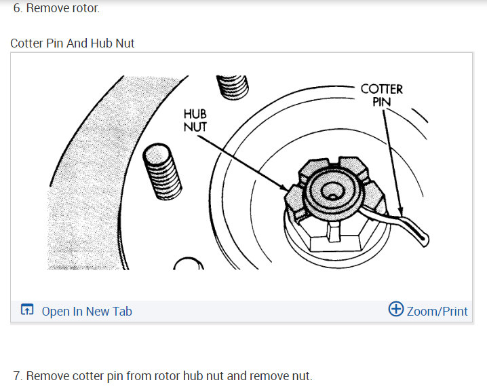Open the diagram via Open In New Tab link
The image size is (487, 391).
point(87,312)
